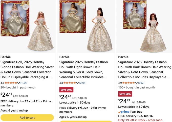
Task: Click the 4.9 star rating icons
Action: pyautogui.click(x=128, y=83)
